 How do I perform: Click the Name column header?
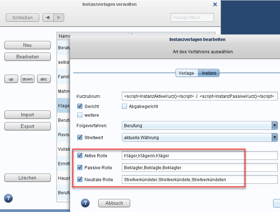64,36
